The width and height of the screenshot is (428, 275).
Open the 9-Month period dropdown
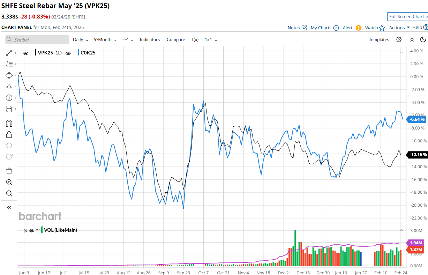tap(105, 40)
